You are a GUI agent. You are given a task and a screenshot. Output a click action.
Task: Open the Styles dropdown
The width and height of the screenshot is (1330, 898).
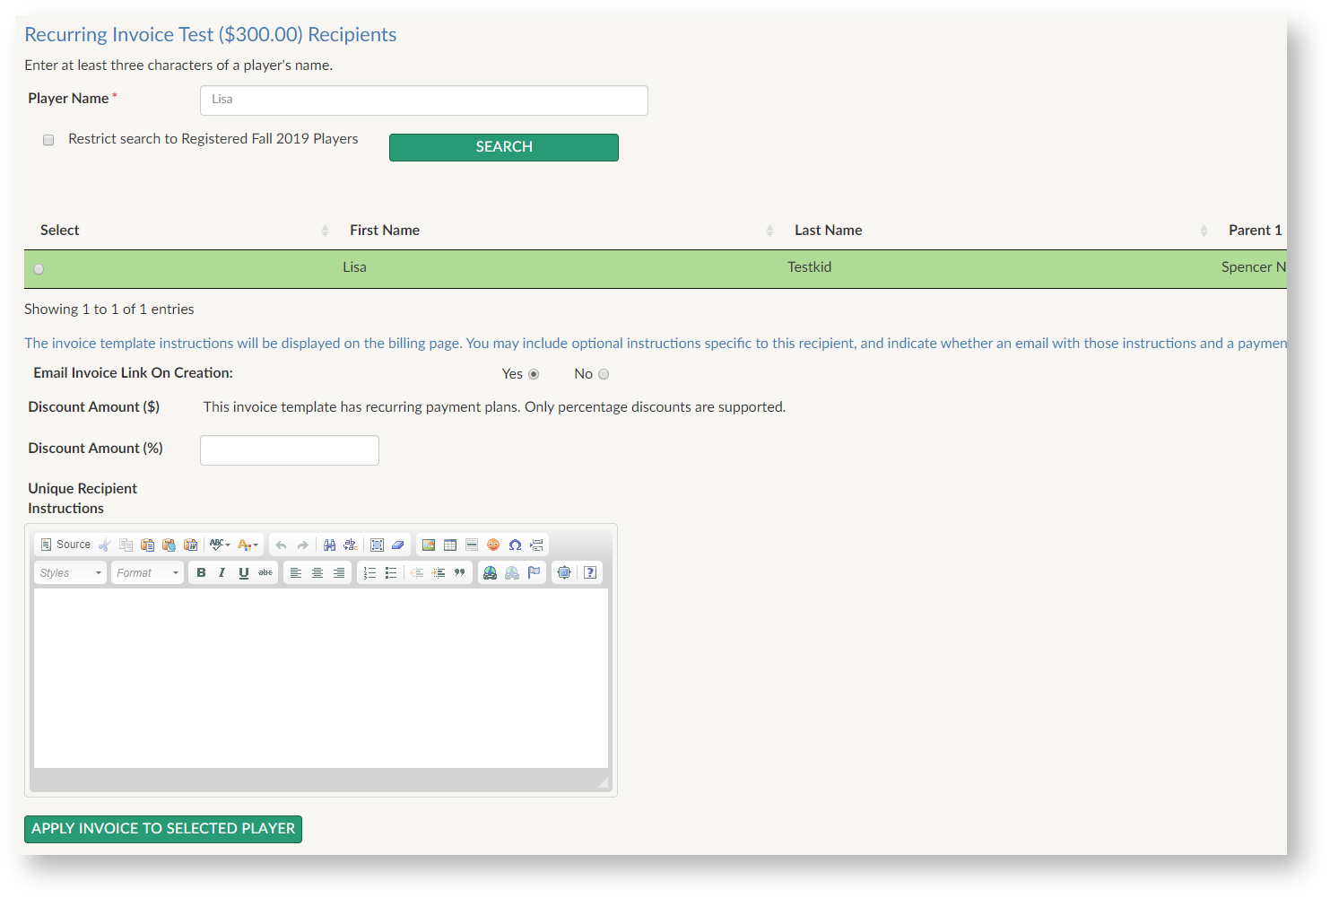click(x=71, y=572)
